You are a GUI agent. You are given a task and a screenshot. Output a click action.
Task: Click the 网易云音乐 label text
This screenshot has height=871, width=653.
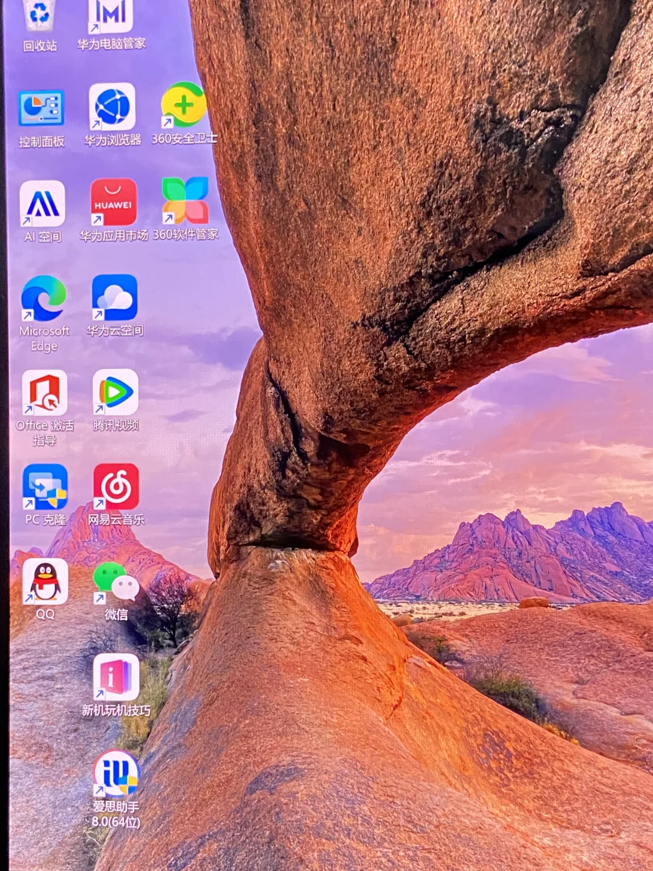[116, 520]
